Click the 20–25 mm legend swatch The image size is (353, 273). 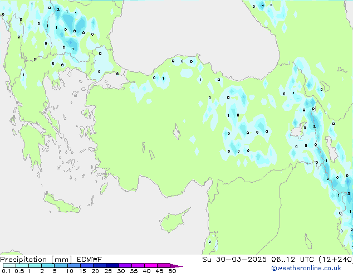[x=99, y=266]
